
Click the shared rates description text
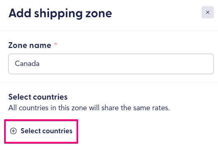click(89, 108)
